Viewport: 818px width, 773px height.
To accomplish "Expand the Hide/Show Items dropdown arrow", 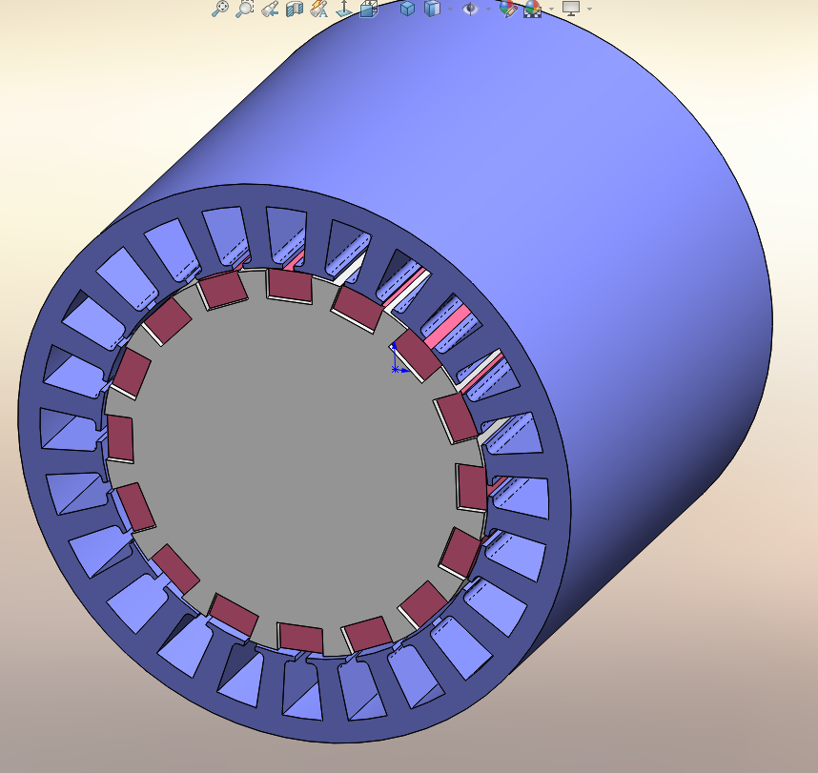I will click(488, 9).
